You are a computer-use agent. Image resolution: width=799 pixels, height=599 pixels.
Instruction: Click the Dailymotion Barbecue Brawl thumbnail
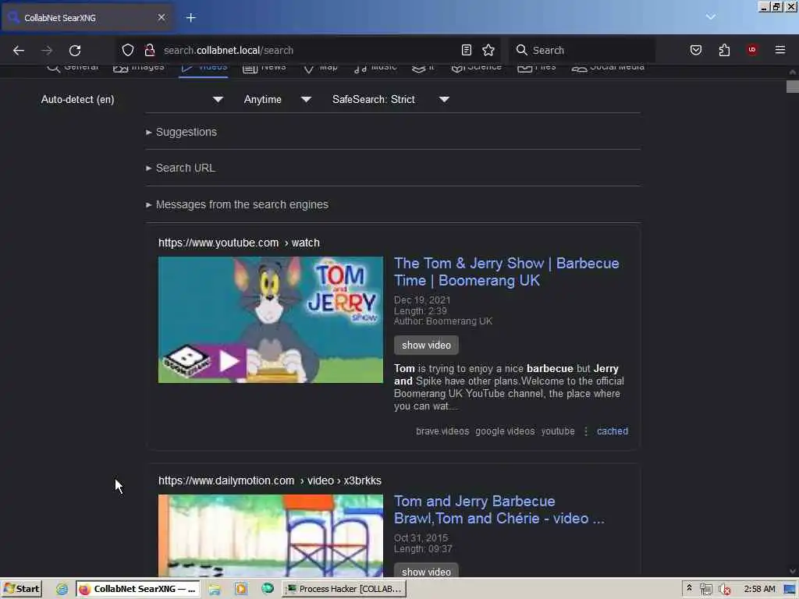pyautogui.click(x=271, y=535)
